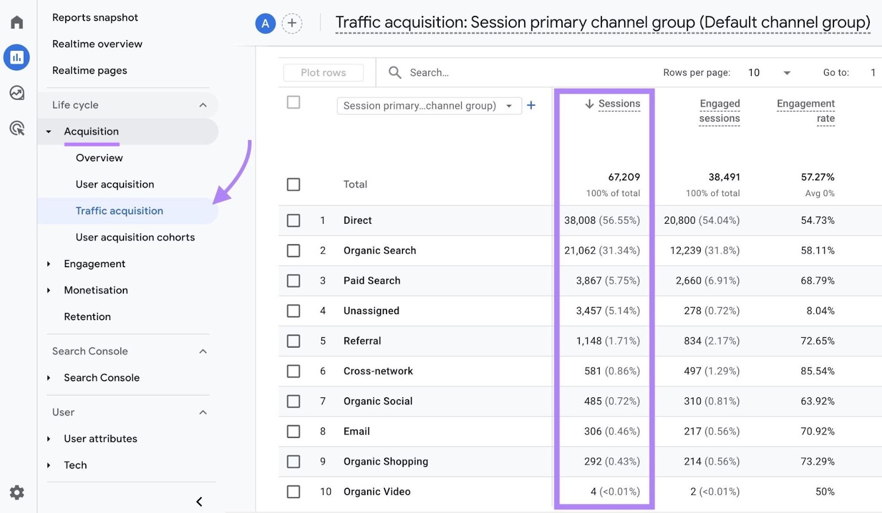This screenshot has width=882, height=513.
Task: Click the plus icon to add a comparison
Action: 292,23
